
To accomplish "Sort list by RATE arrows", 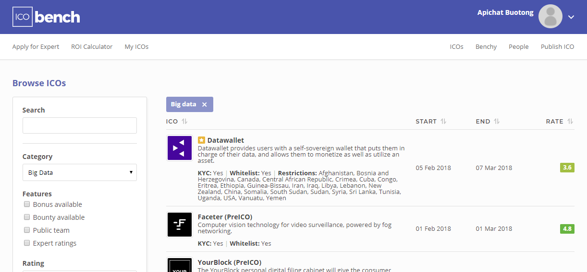I will [570, 122].
